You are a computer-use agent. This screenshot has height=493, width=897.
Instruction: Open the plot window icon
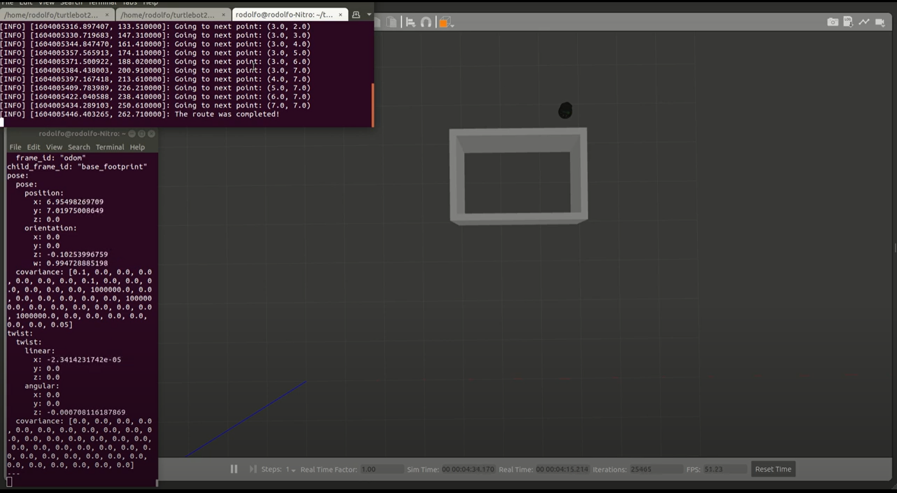pos(864,22)
